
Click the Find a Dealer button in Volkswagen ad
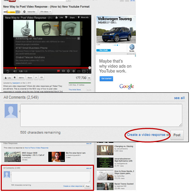(x=103, y=50)
